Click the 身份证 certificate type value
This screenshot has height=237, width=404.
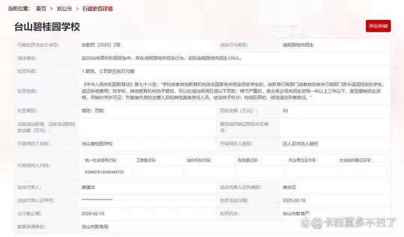pos(289,187)
